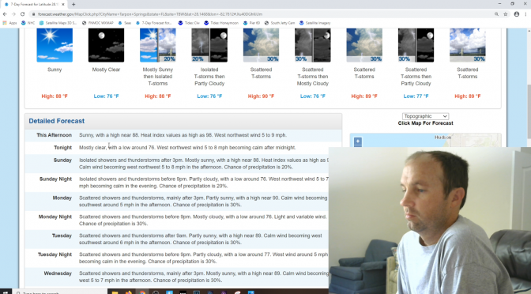Click the 'Monday Night' forecast row label

click(x=55, y=217)
